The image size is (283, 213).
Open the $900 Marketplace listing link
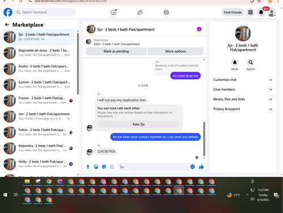point(117,44)
